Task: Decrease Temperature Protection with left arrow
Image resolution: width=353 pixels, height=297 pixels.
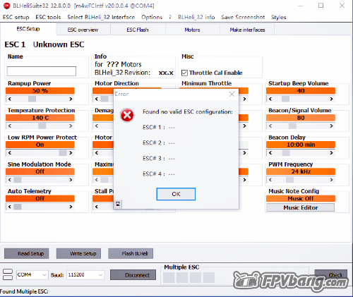Action: tap(9, 126)
